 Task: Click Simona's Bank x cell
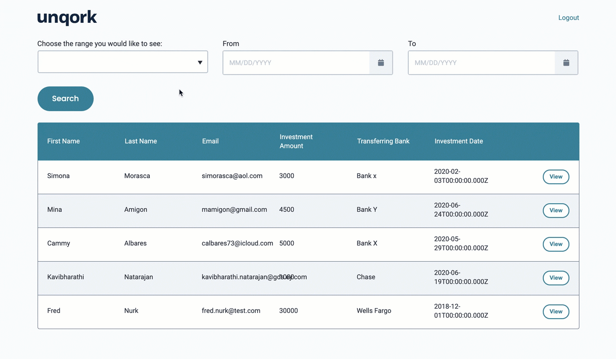(366, 176)
